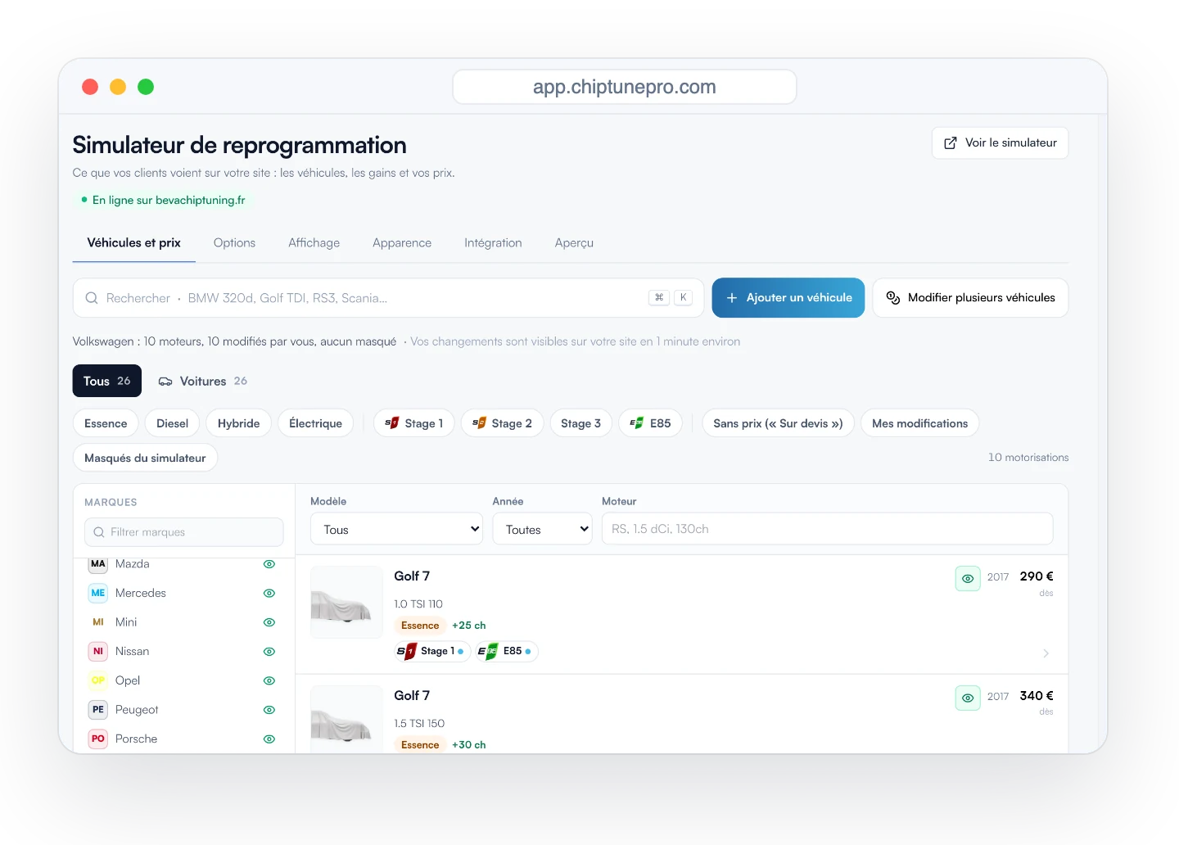This screenshot has height=845, width=1179.
Task: Click the magnifier icon in Filtrer marques
Action: coord(99,532)
